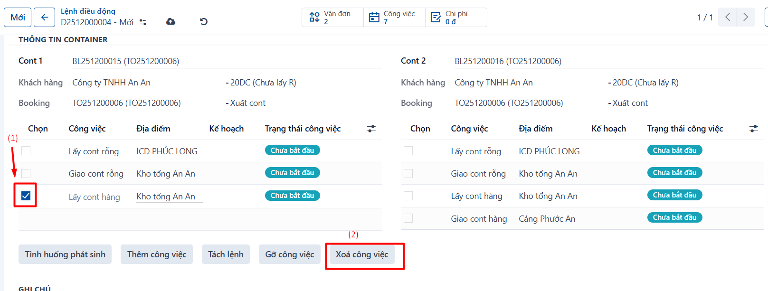The width and height of the screenshot is (768, 291).
Task: Click Chưa bắt đầu badge for Giao cont rỗng in Cont 1
Action: coord(292,173)
